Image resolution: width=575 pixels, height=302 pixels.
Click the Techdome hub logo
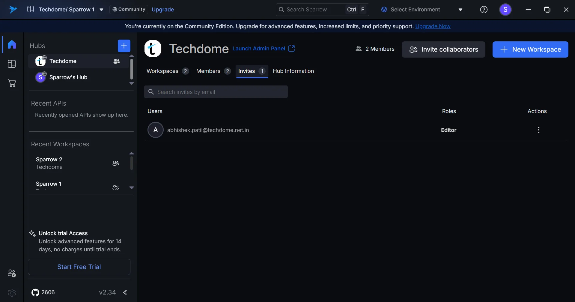pyautogui.click(x=153, y=49)
